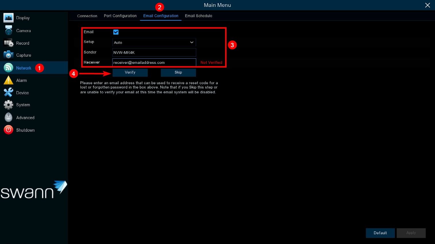Open the System gear icon

[x=8, y=105]
